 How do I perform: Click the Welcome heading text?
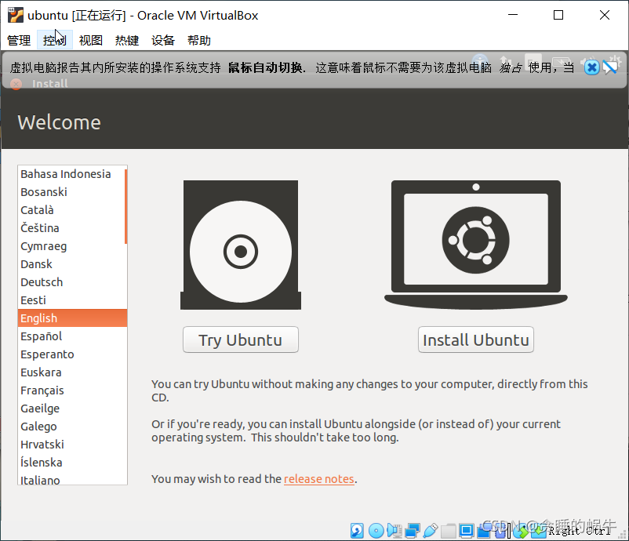pos(60,122)
